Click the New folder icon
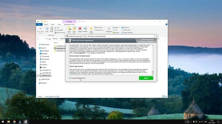 (91, 29)
